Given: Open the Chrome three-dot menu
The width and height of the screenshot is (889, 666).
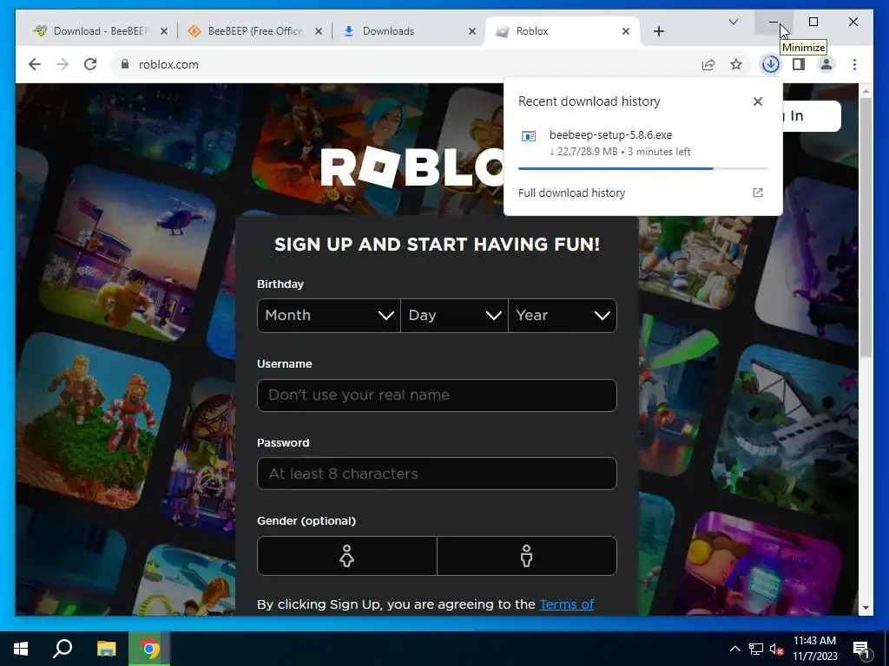Looking at the screenshot, I should coord(854,64).
